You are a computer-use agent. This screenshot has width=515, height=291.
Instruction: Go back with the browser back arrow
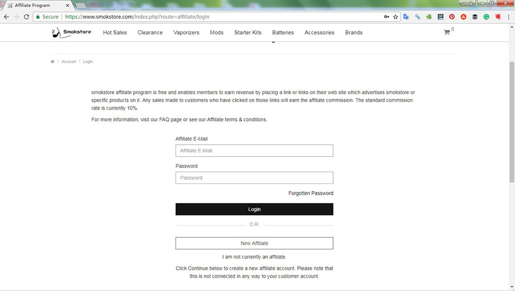tap(7, 17)
